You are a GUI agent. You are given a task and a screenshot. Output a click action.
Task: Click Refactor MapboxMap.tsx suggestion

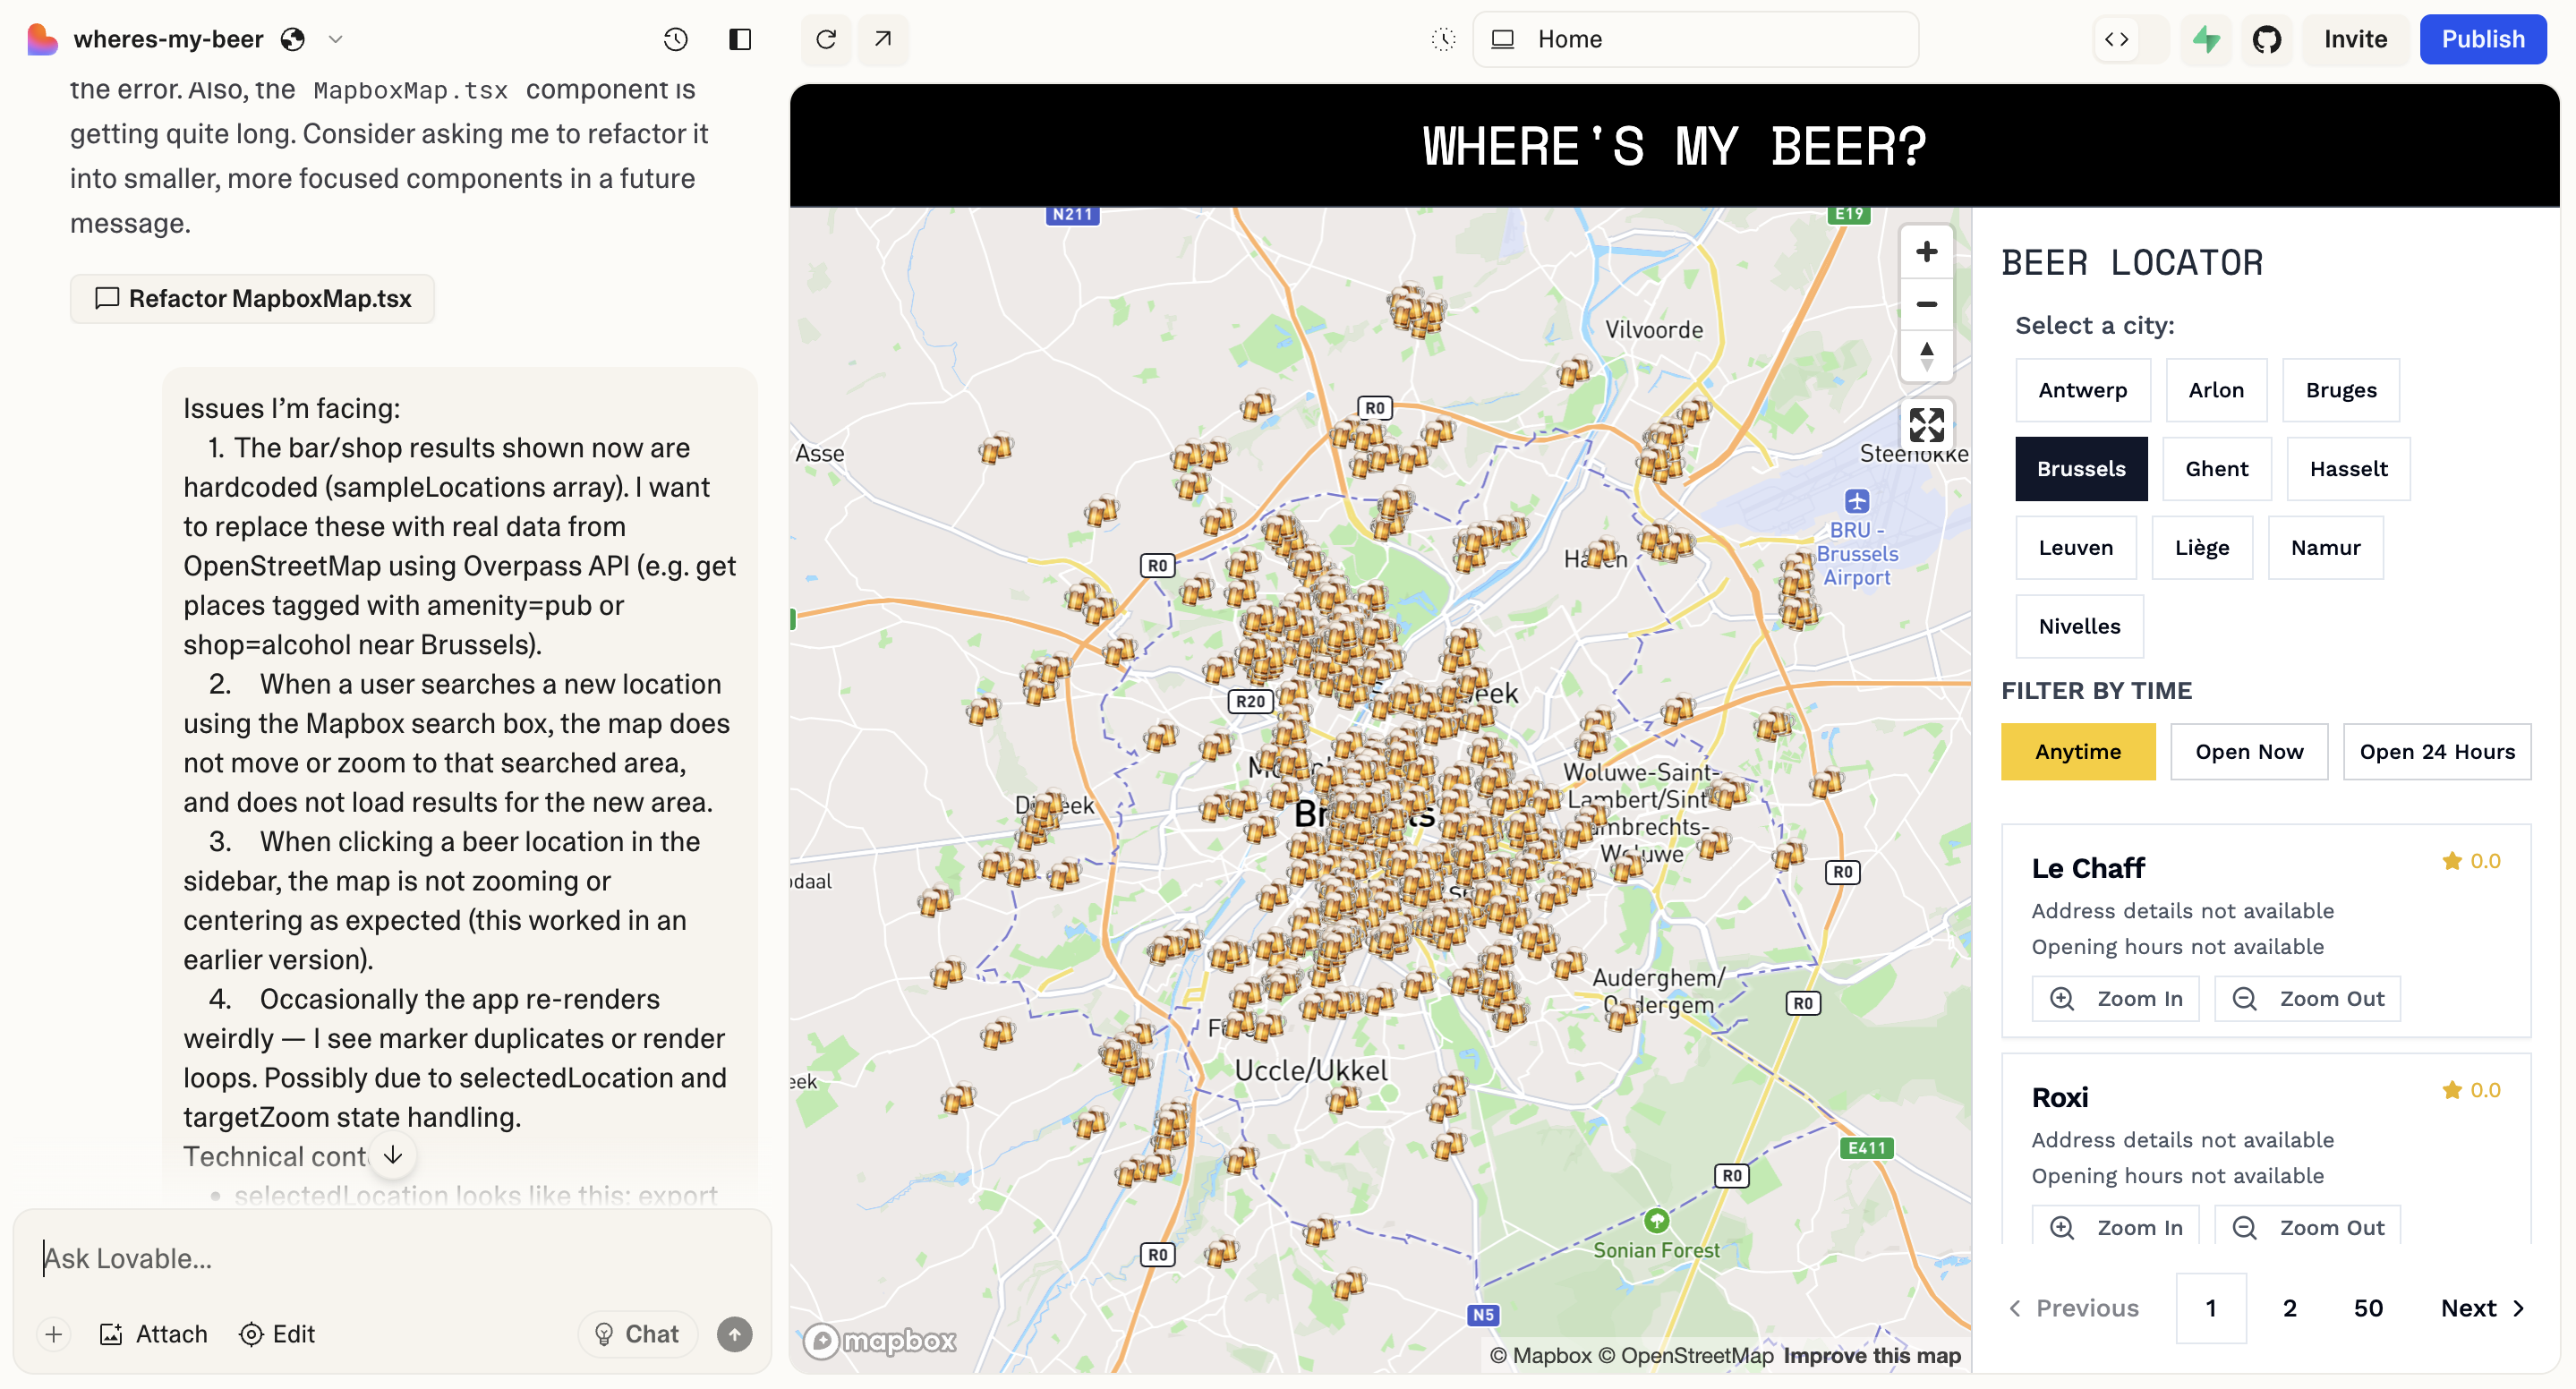(x=252, y=298)
